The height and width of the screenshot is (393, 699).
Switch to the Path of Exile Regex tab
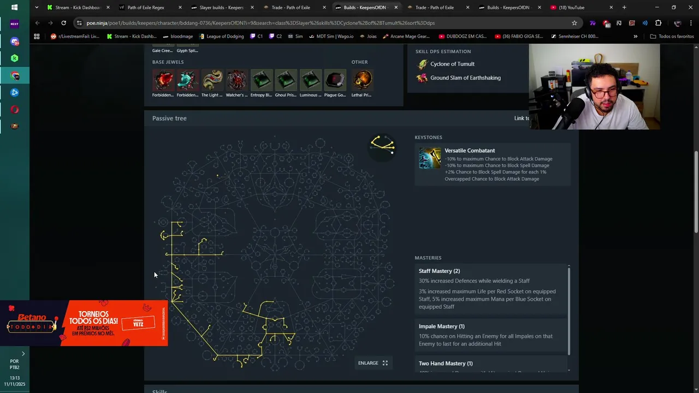click(x=150, y=8)
